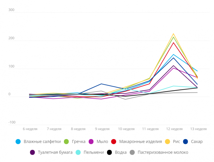Toggle the Влажные салфетки series label
This screenshot has width=214, height=162.
42,141
